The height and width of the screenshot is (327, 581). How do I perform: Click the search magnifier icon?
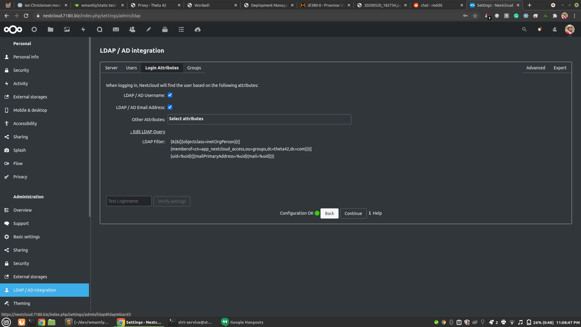pos(524,29)
